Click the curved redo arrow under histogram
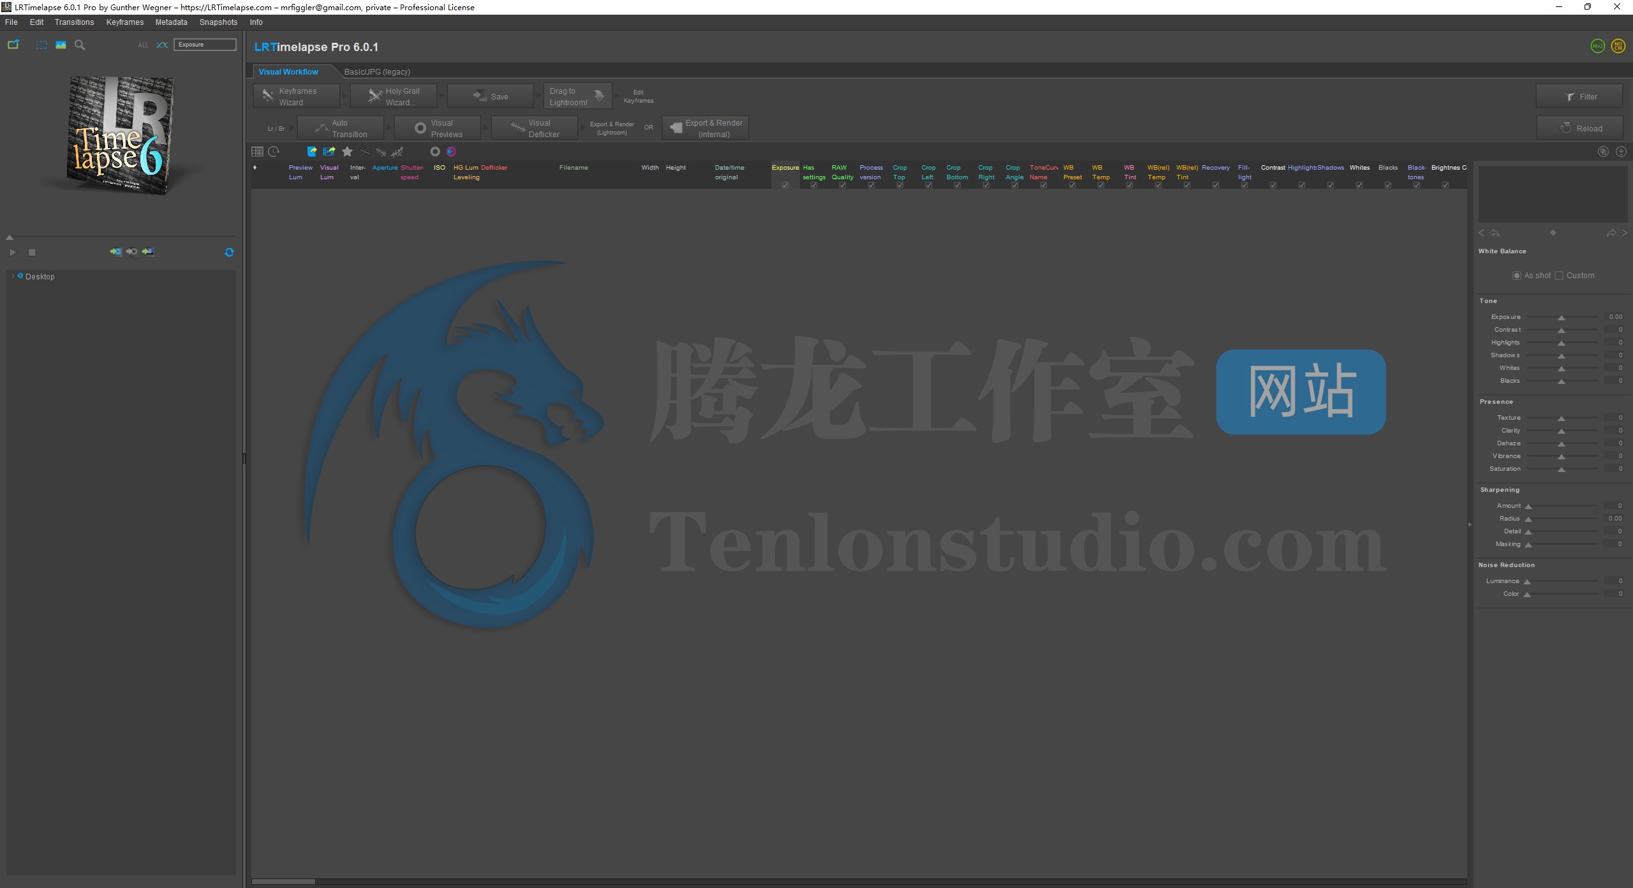This screenshot has width=1633, height=888. (x=1611, y=233)
